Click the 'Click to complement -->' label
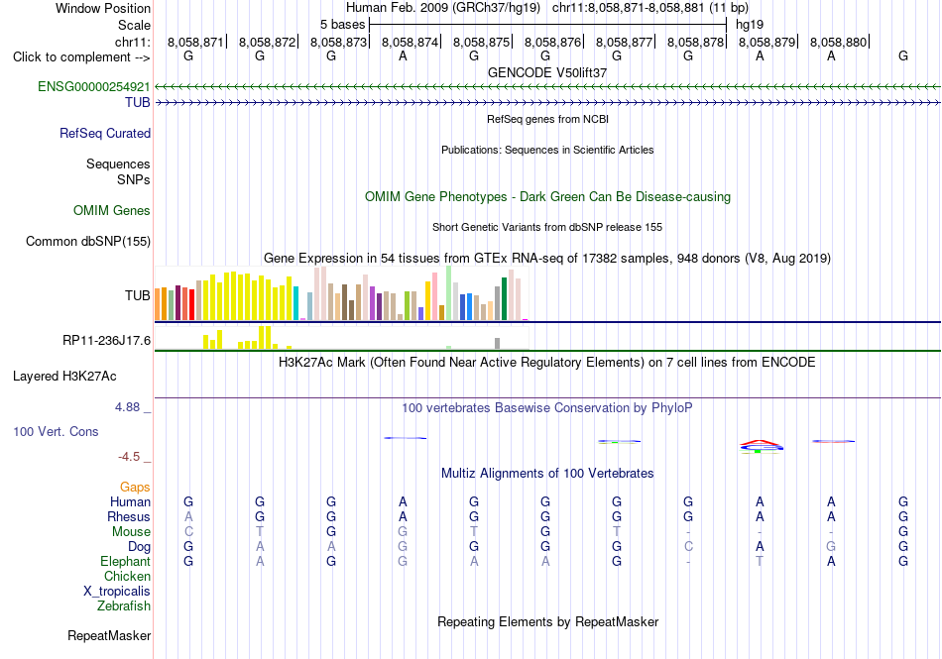 pos(81,57)
